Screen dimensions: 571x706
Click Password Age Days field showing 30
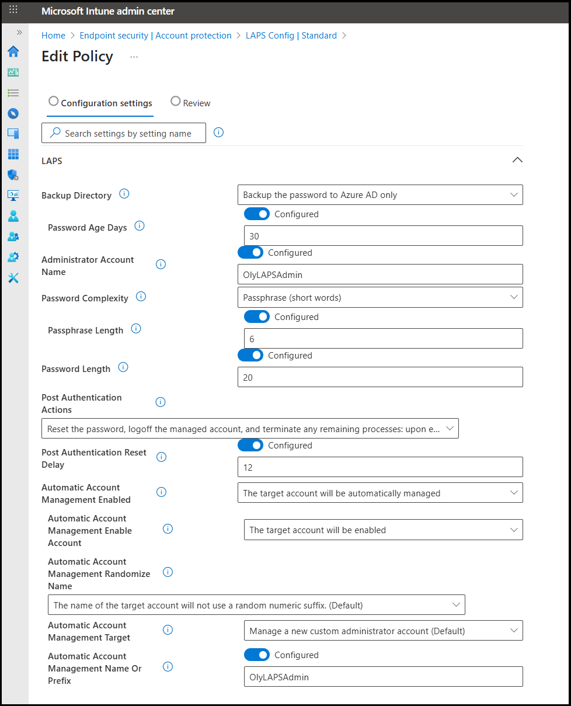pos(384,236)
